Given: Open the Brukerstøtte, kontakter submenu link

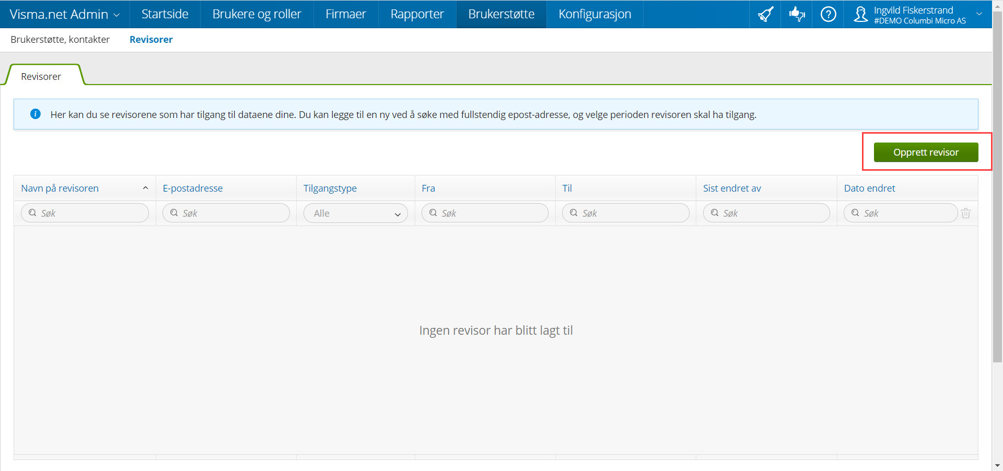Looking at the screenshot, I should click(x=60, y=40).
